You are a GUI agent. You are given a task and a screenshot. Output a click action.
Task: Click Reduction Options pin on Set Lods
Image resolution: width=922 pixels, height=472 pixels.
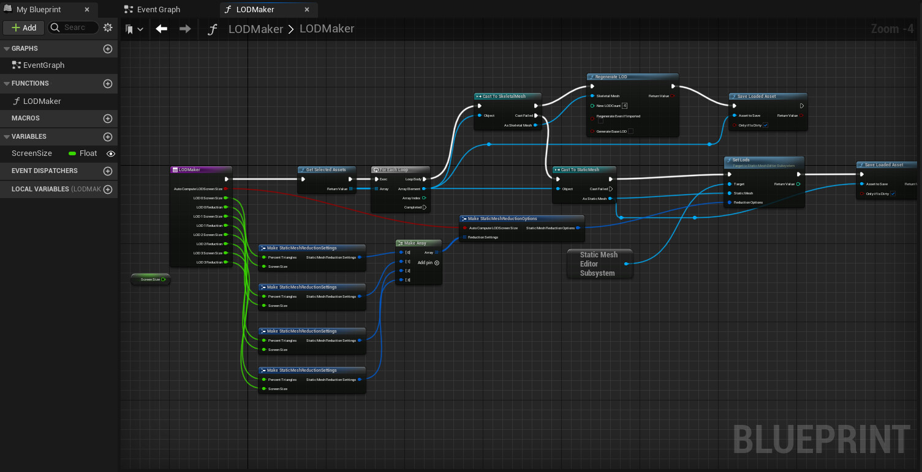tap(730, 202)
